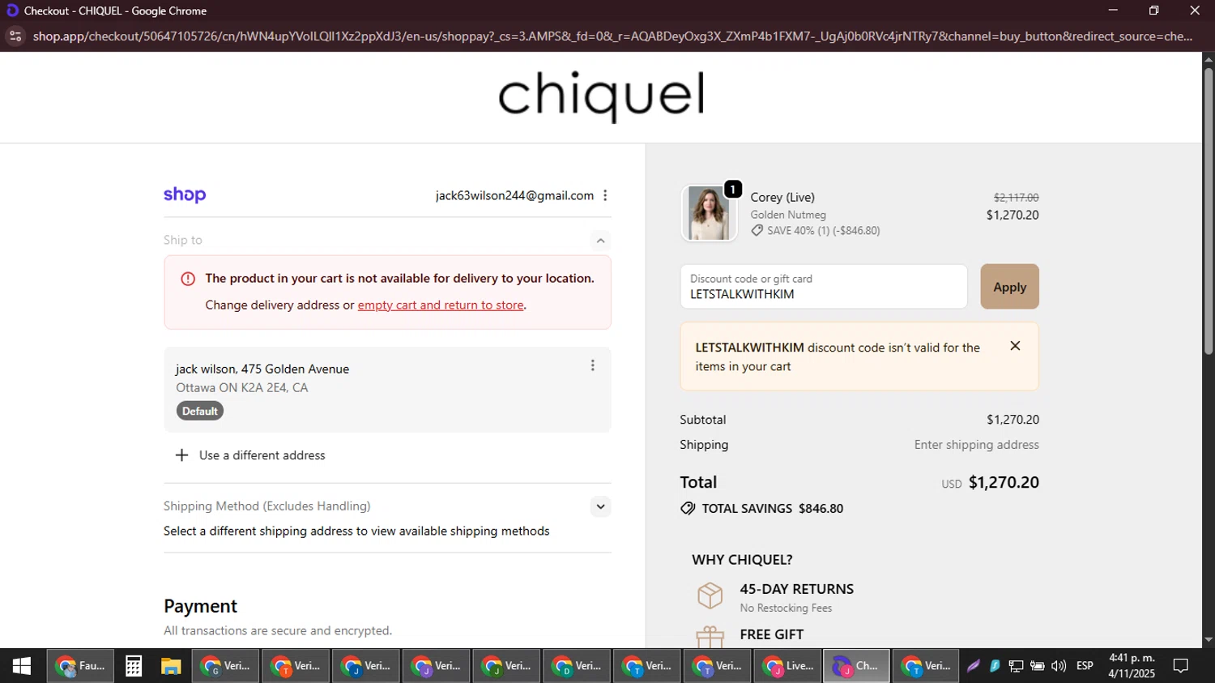The height and width of the screenshot is (683, 1215).
Task: Click the jack63wilson244@gmail.com email text
Action: [x=514, y=195]
